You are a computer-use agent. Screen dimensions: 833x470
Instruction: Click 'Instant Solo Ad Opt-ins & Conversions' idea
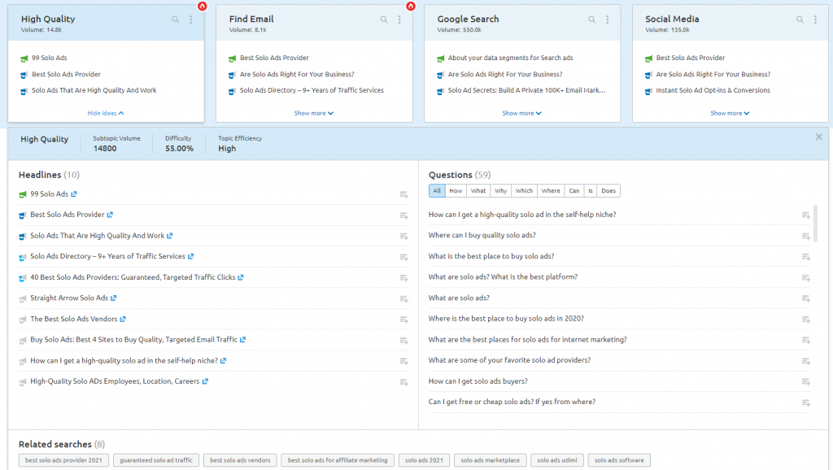point(713,90)
